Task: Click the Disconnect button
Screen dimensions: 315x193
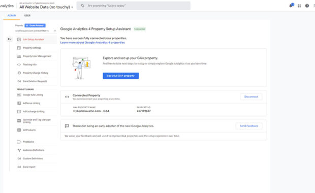Action: point(251,97)
